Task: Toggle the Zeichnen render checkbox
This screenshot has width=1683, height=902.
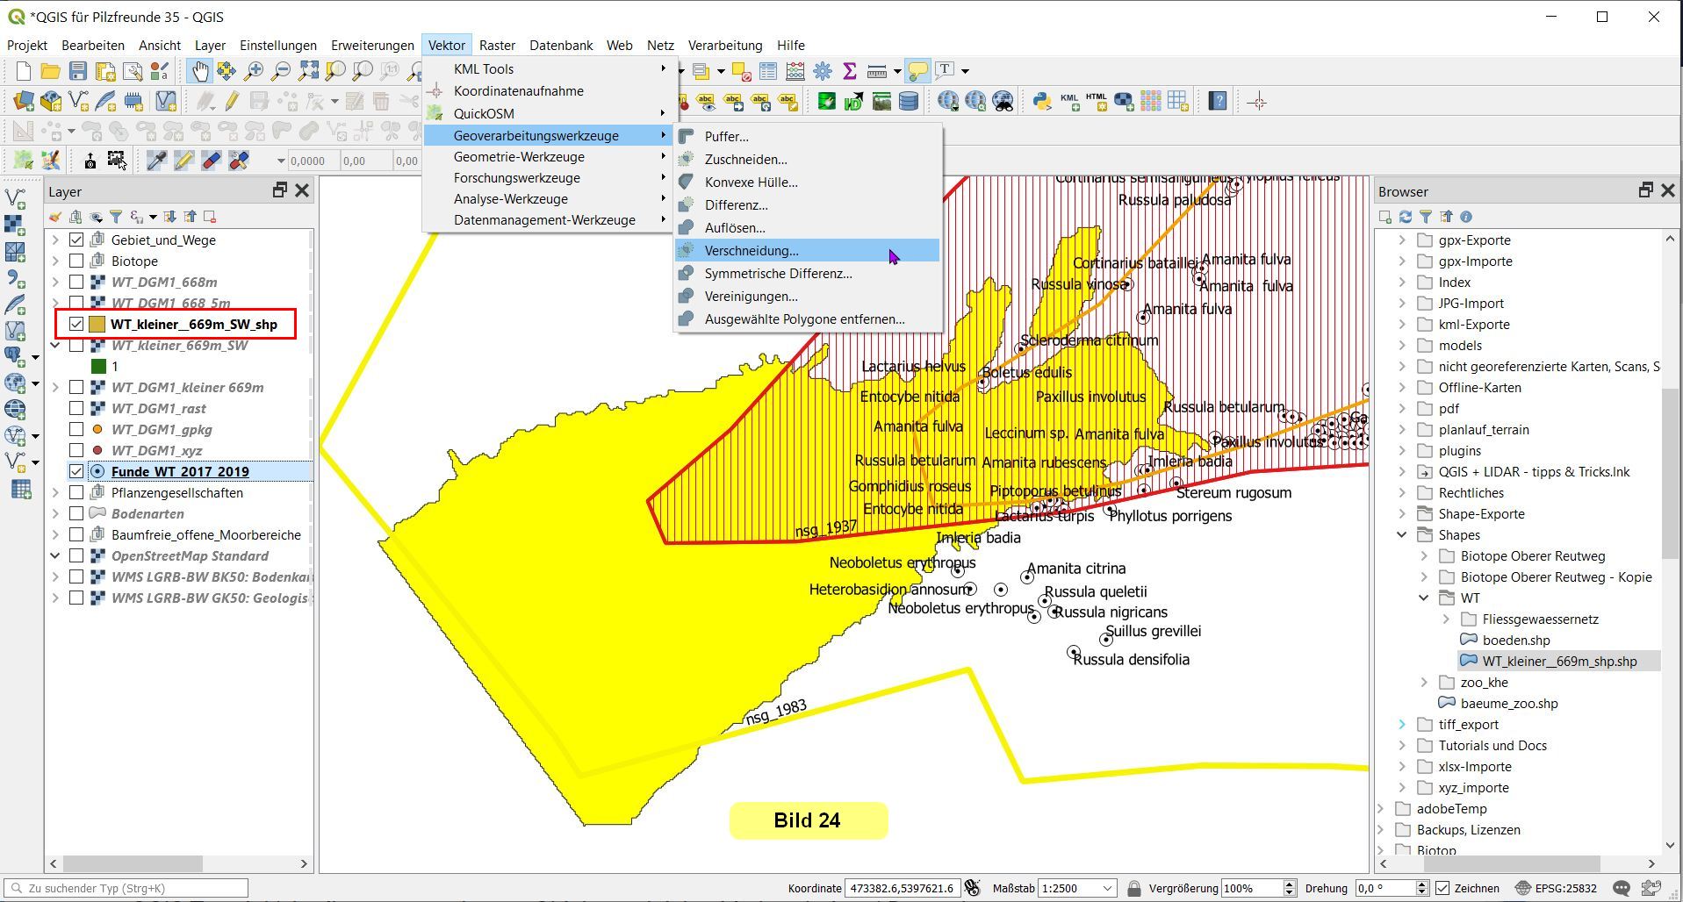Action: tap(1442, 888)
